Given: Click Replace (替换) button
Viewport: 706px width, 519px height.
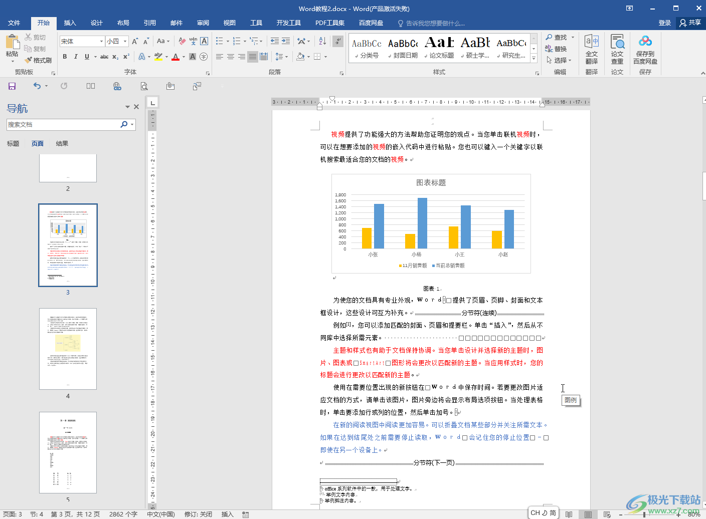Looking at the screenshot, I should click(x=556, y=49).
